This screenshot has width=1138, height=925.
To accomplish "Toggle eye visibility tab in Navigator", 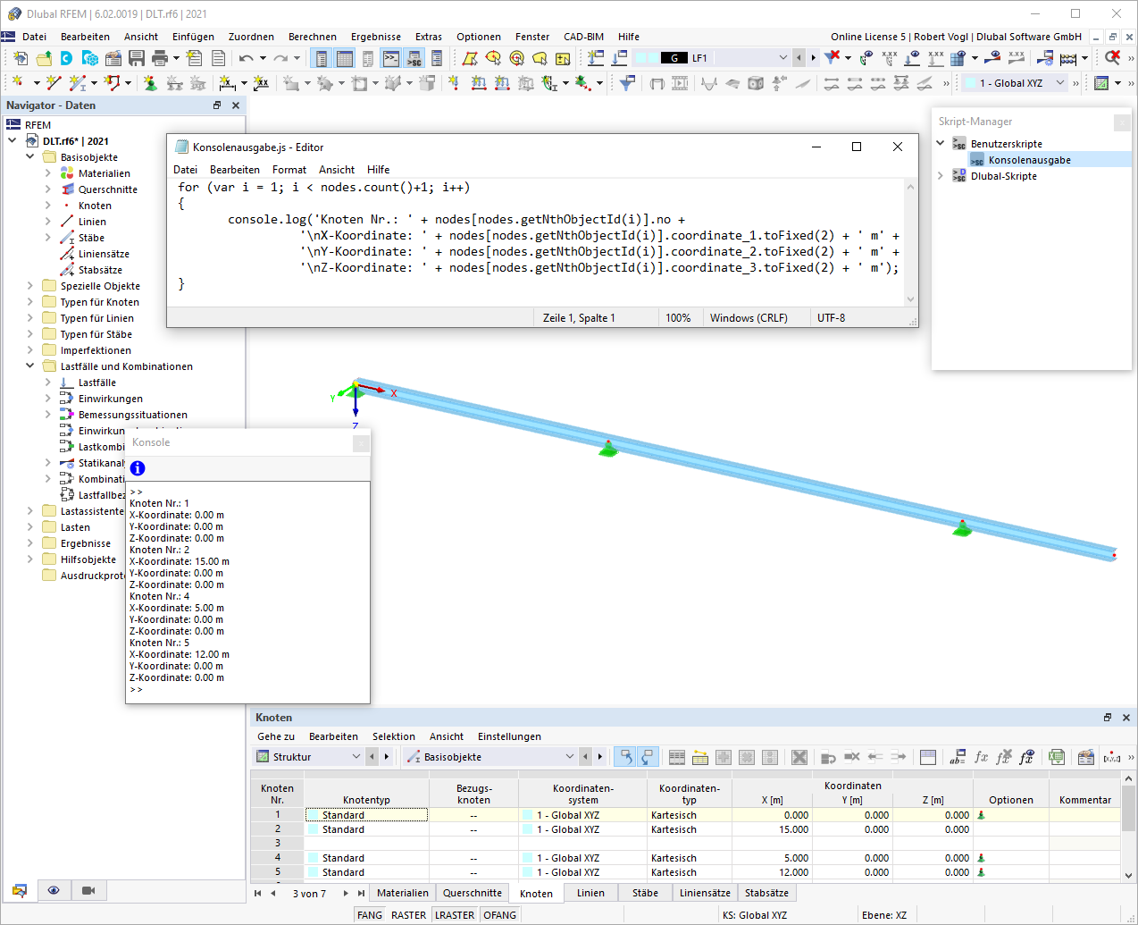I will [54, 890].
